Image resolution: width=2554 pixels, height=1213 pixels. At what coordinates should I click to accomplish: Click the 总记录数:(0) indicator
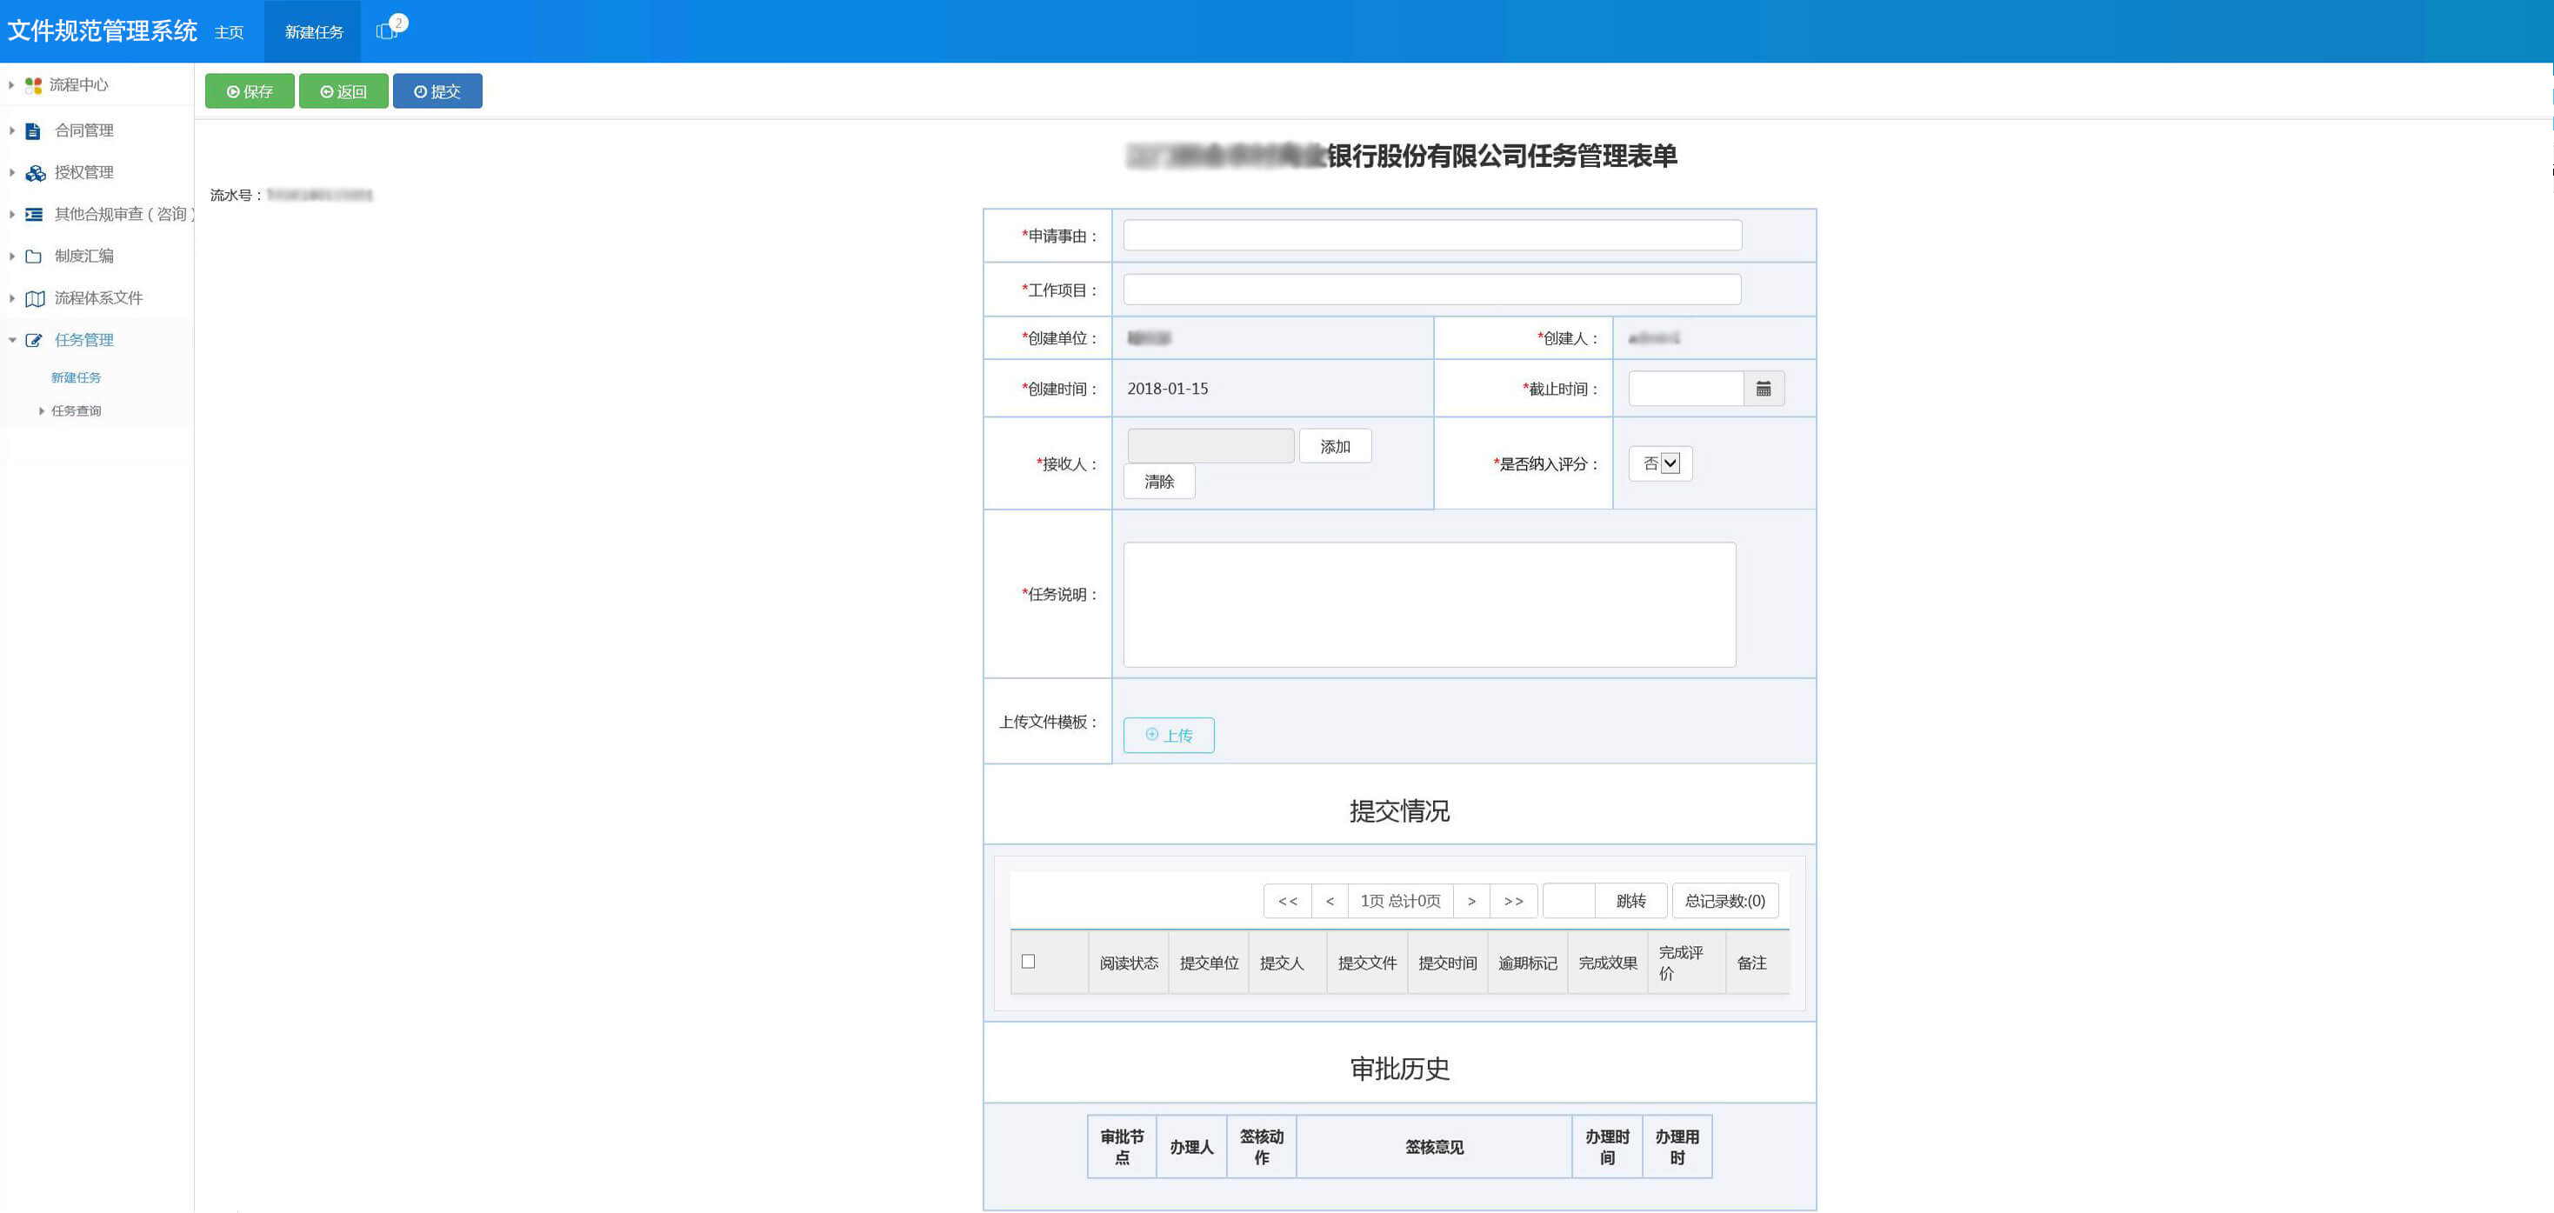[x=1725, y=901]
